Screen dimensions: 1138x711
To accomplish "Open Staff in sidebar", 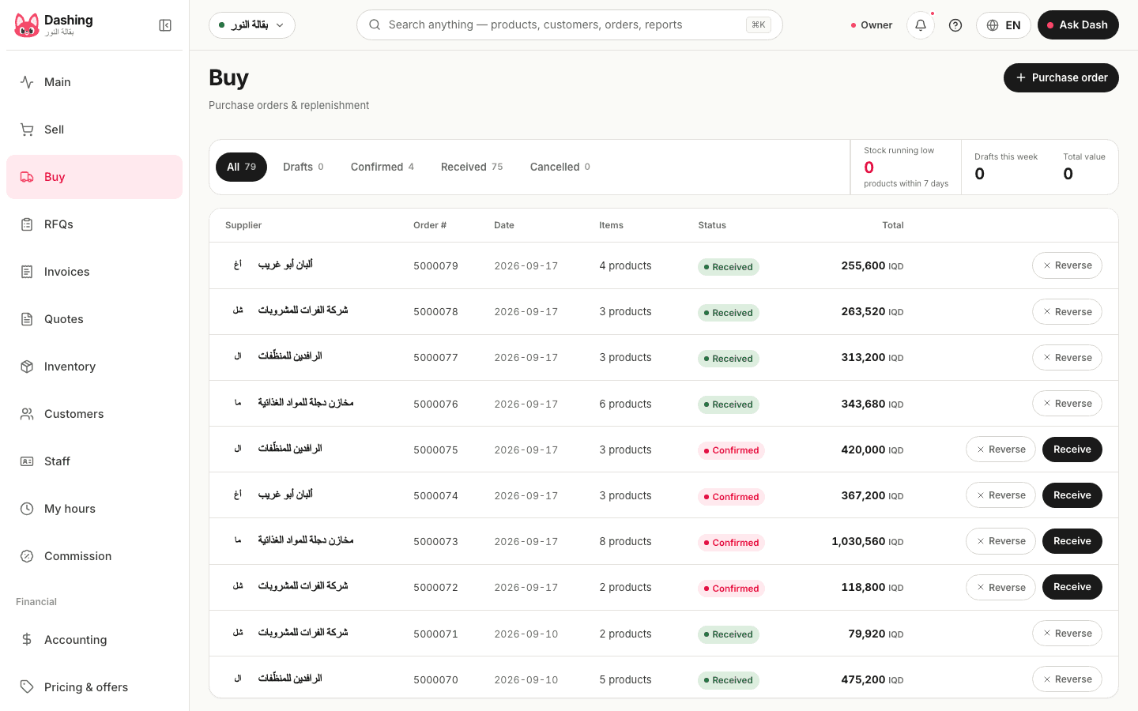I will click(x=94, y=461).
